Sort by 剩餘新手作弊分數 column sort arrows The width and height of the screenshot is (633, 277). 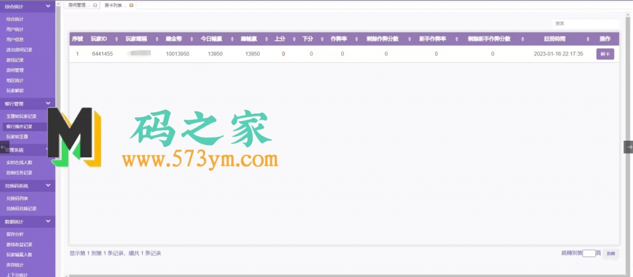[x=522, y=39]
